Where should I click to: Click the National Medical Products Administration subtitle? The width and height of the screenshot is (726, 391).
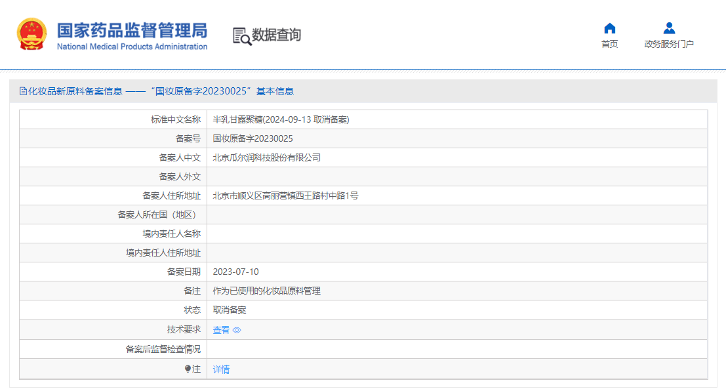point(132,47)
